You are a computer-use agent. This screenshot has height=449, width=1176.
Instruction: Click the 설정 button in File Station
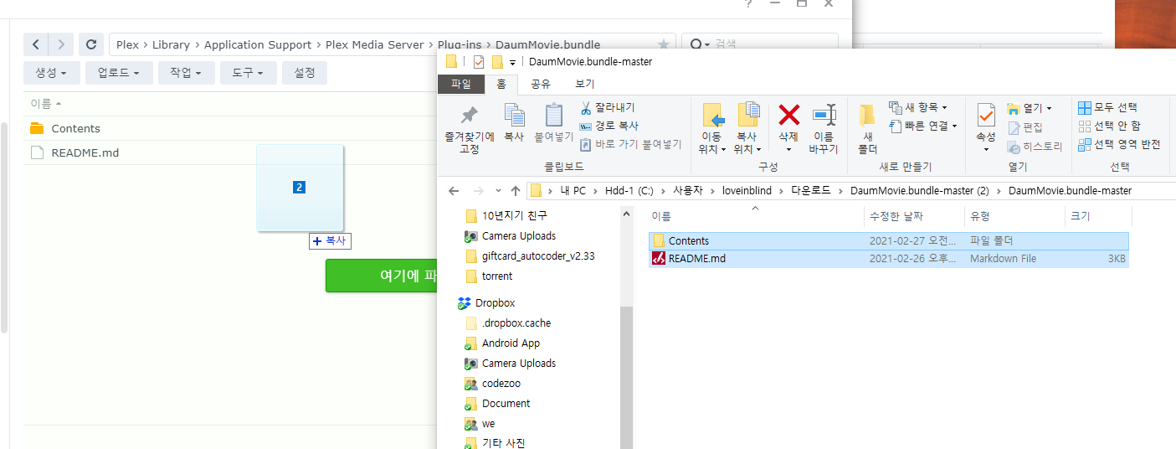click(x=305, y=73)
